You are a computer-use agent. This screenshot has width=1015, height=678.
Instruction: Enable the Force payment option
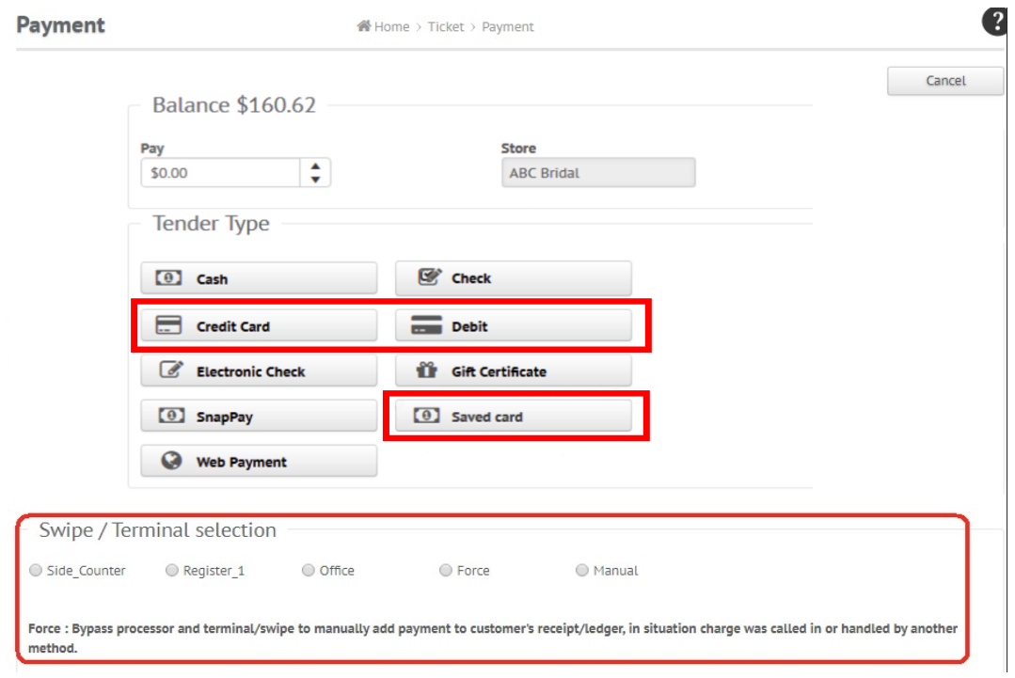(446, 570)
